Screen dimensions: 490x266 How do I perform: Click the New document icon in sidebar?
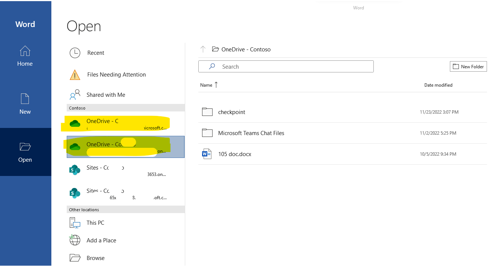click(x=25, y=99)
